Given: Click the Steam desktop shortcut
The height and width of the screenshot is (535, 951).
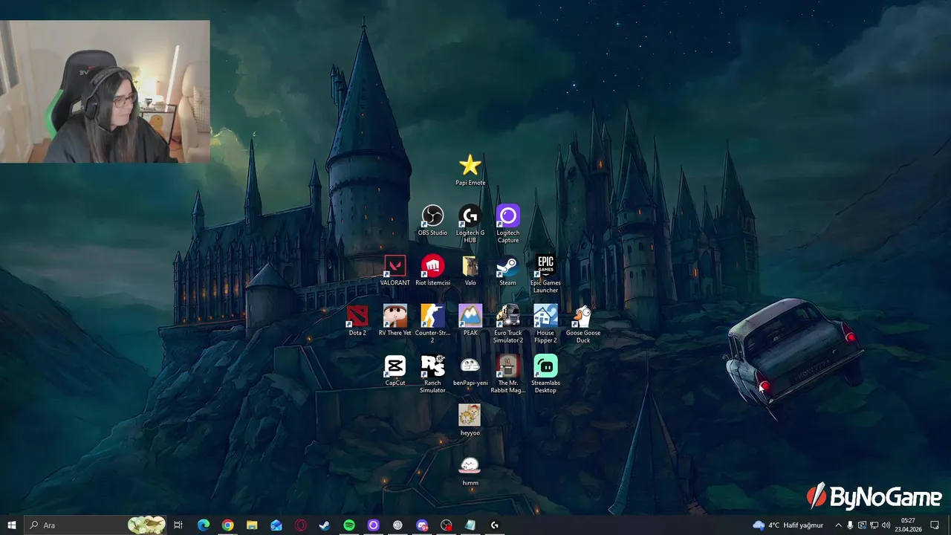Looking at the screenshot, I should click(507, 270).
